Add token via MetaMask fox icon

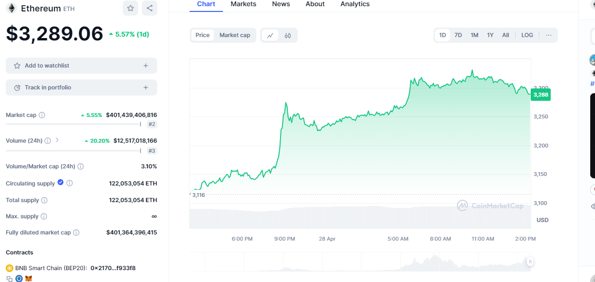(29, 279)
